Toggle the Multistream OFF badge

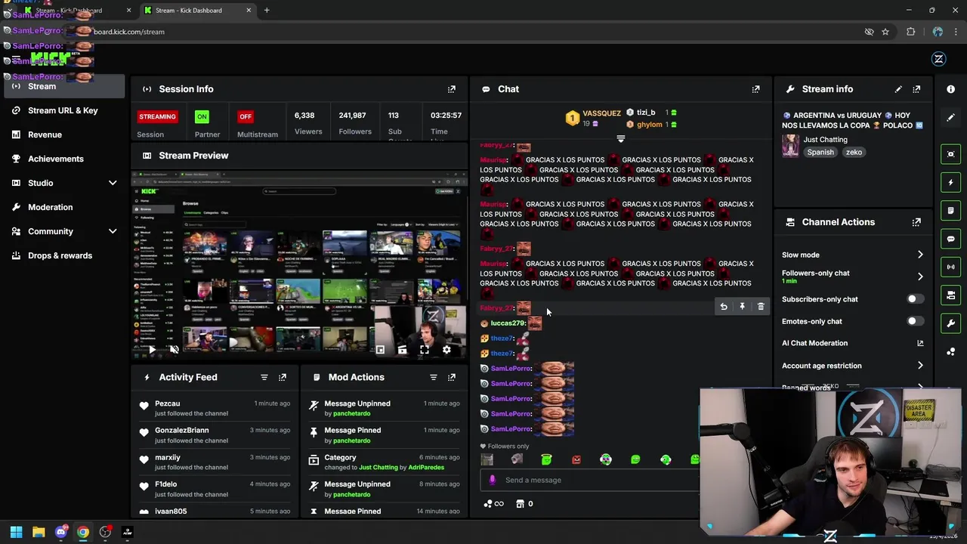click(246, 116)
